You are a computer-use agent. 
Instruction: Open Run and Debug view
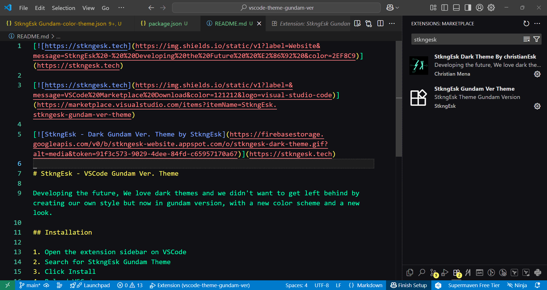[x=445, y=273]
